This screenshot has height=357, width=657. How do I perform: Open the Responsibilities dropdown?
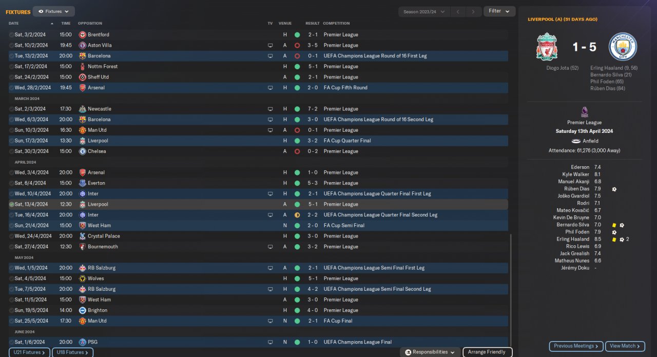tap(430, 352)
